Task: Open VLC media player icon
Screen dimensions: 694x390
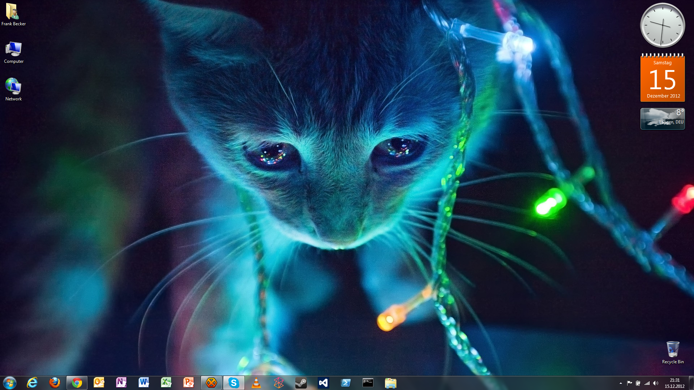Action: tap(256, 383)
